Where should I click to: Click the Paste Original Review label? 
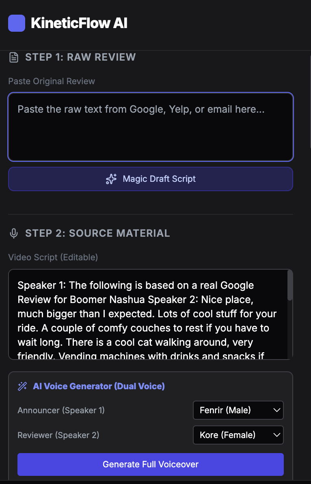tap(52, 81)
